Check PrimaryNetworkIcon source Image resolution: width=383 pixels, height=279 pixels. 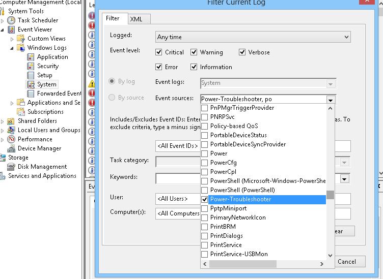click(x=204, y=218)
